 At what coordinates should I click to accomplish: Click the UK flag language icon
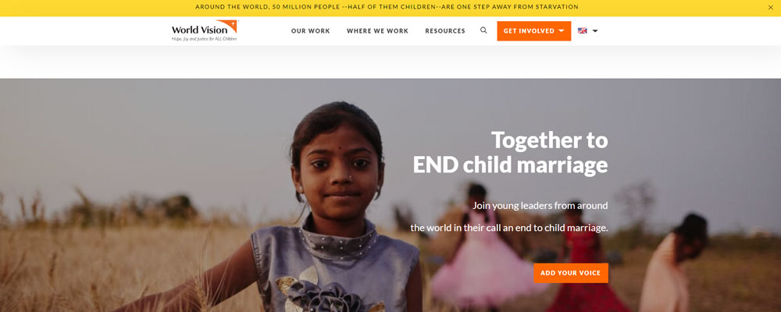click(x=583, y=31)
